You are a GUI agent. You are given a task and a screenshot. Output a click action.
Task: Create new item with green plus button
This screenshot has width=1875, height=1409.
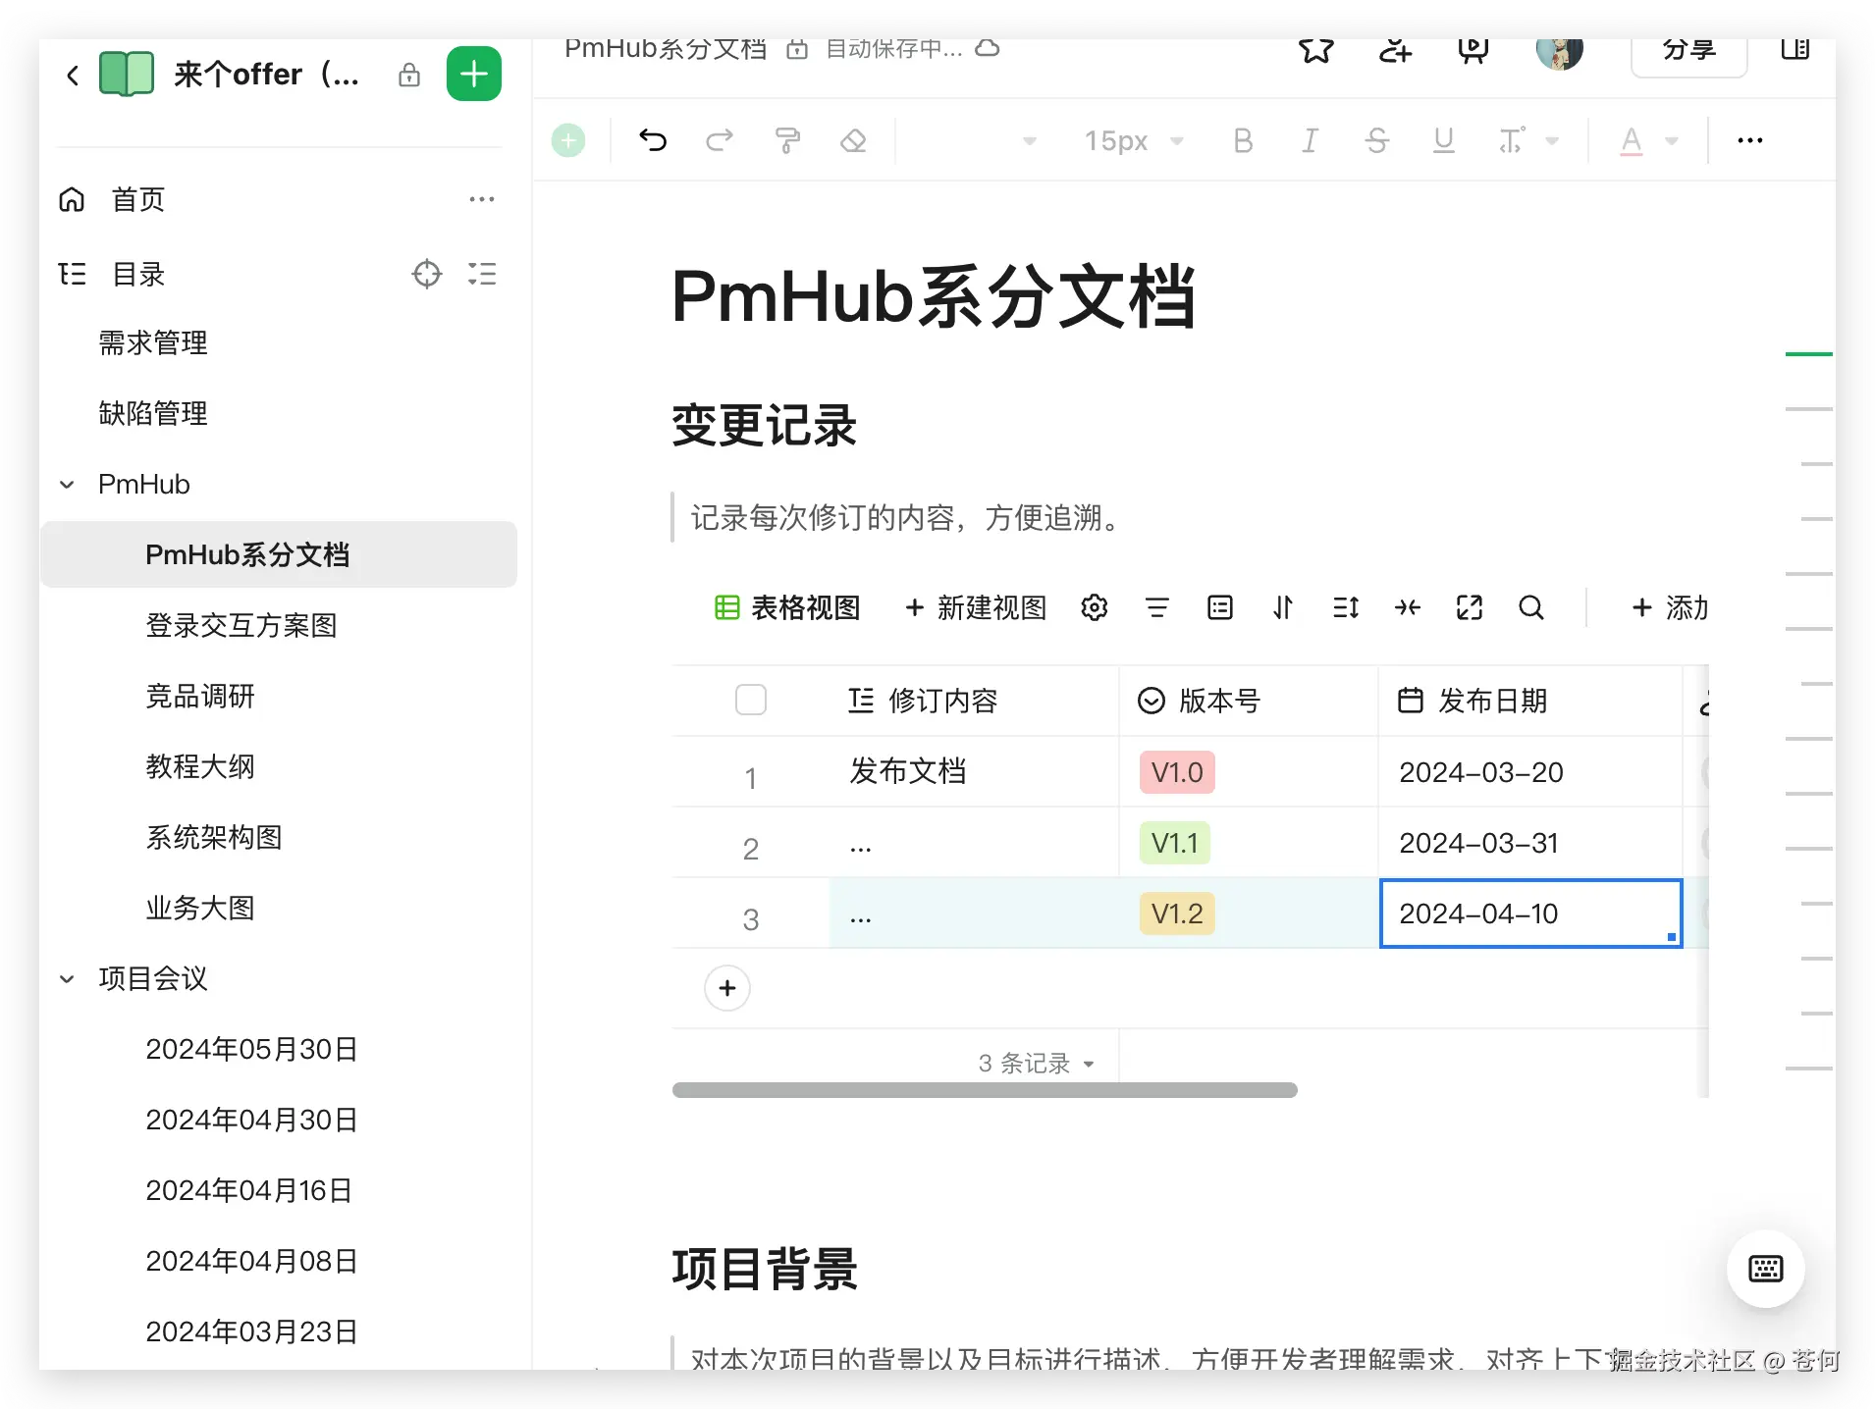click(474, 74)
